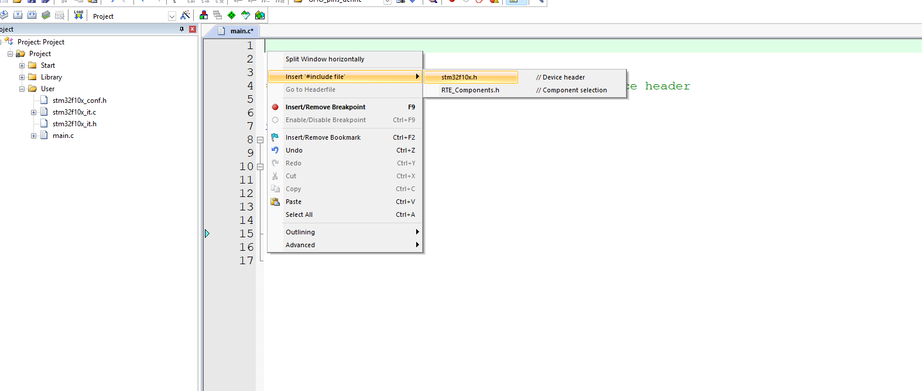The height and width of the screenshot is (391, 922).
Task: Insert RTE_Components.h component selection include
Action: click(x=525, y=90)
